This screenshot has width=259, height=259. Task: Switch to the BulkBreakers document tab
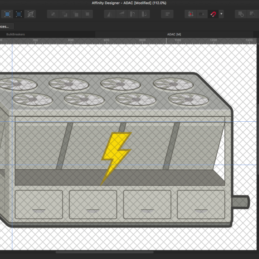16,34
